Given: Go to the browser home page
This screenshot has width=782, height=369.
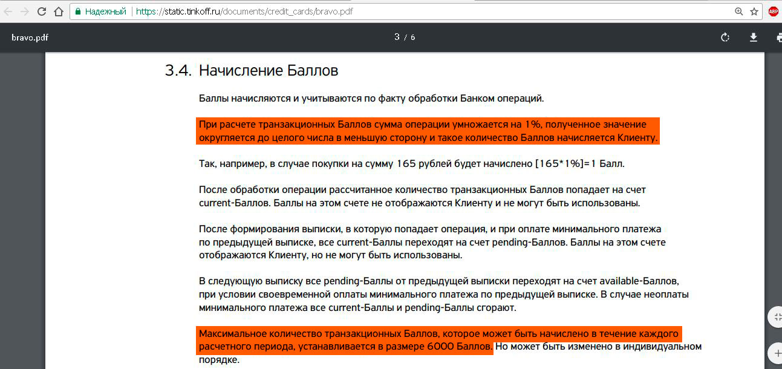Looking at the screenshot, I should pos(59,11).
